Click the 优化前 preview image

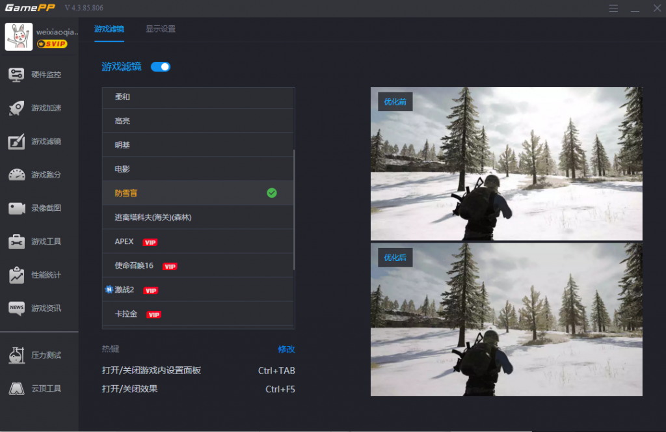coord(506,163)
